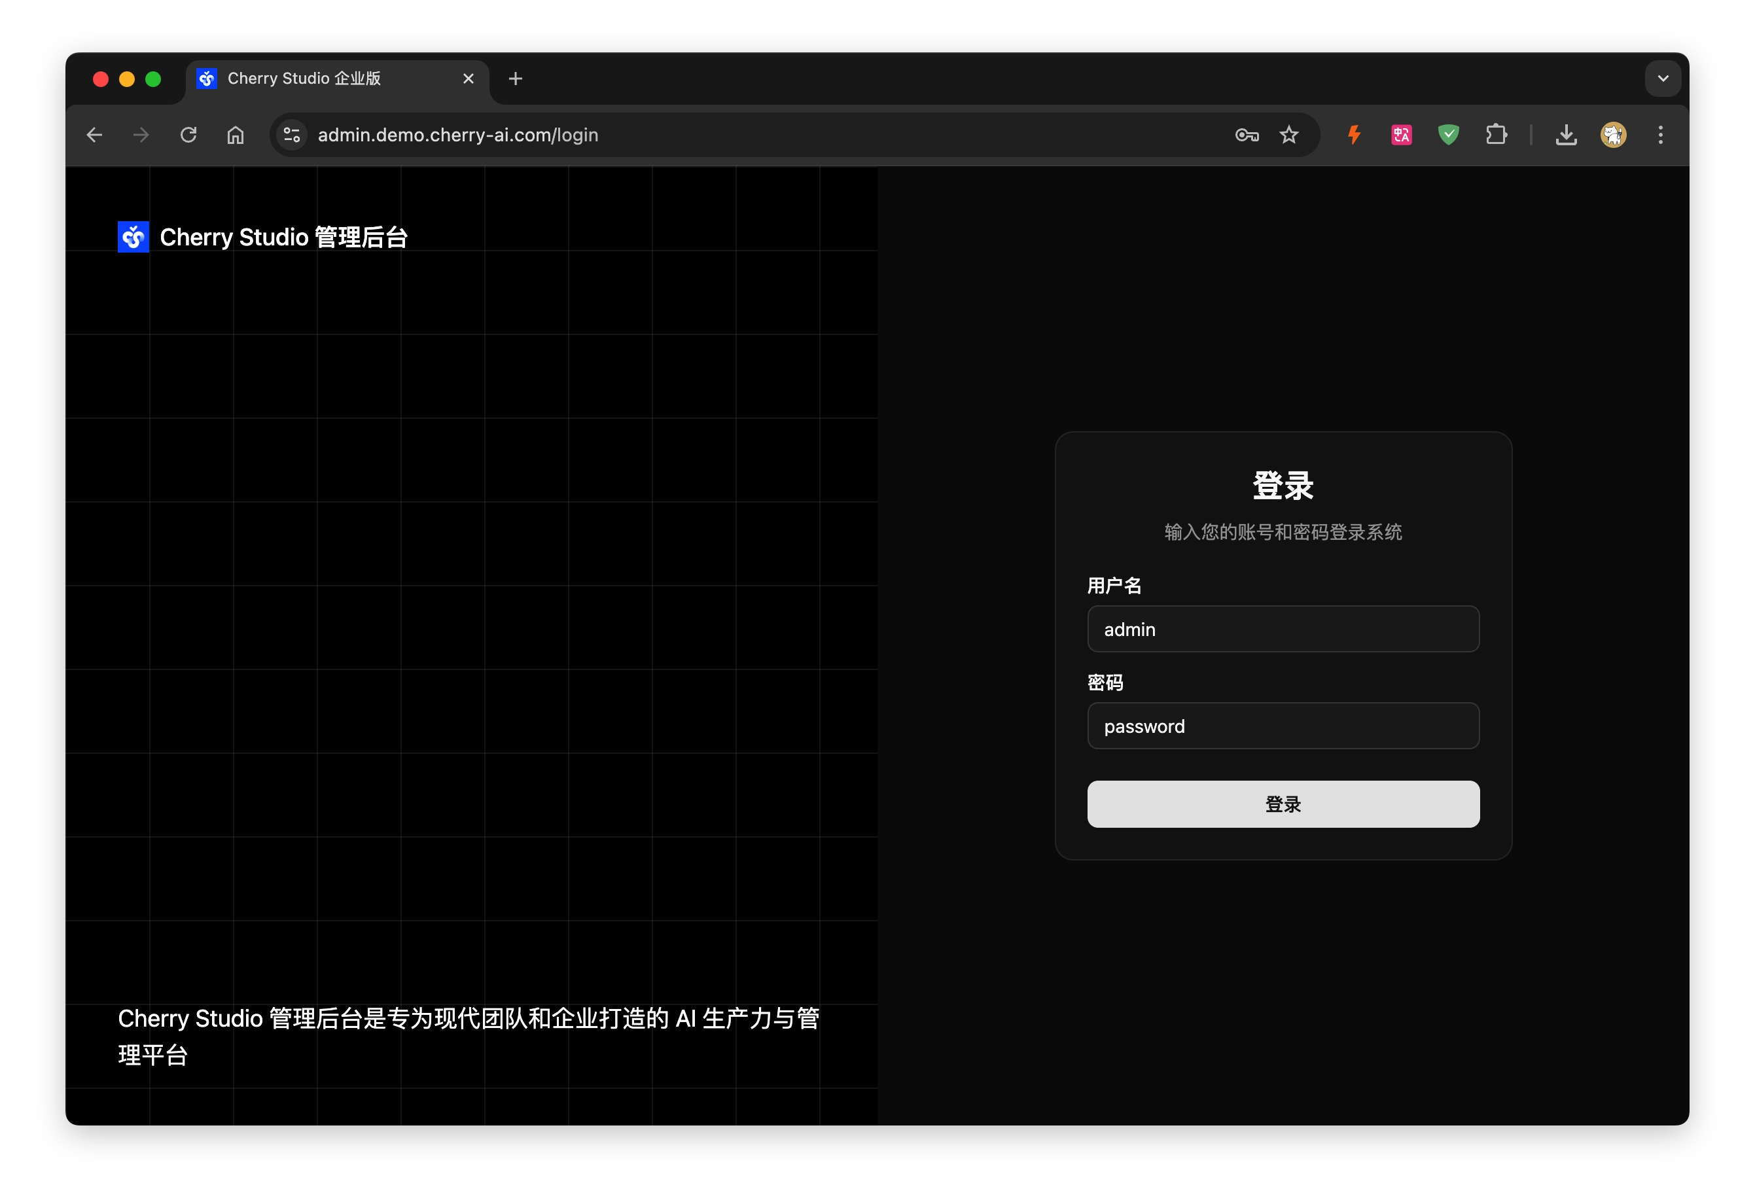Open the tab search chevron
This screenshot has width=1755, height=1204.
pyautogui.click(x=1662, y=78)
